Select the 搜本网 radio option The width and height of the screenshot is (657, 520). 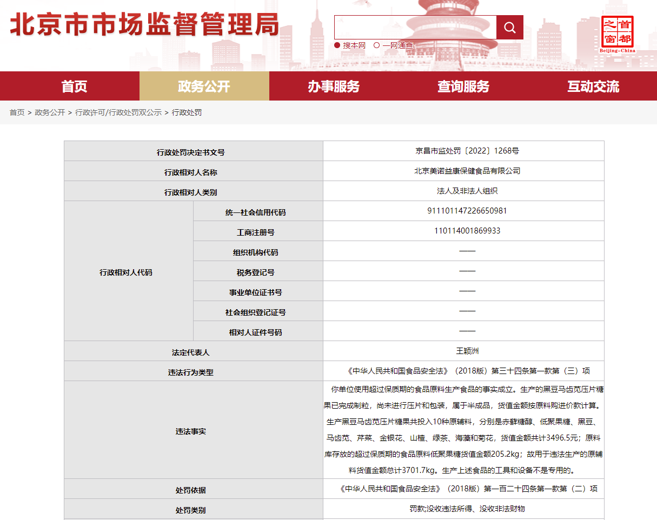[337, 46]
